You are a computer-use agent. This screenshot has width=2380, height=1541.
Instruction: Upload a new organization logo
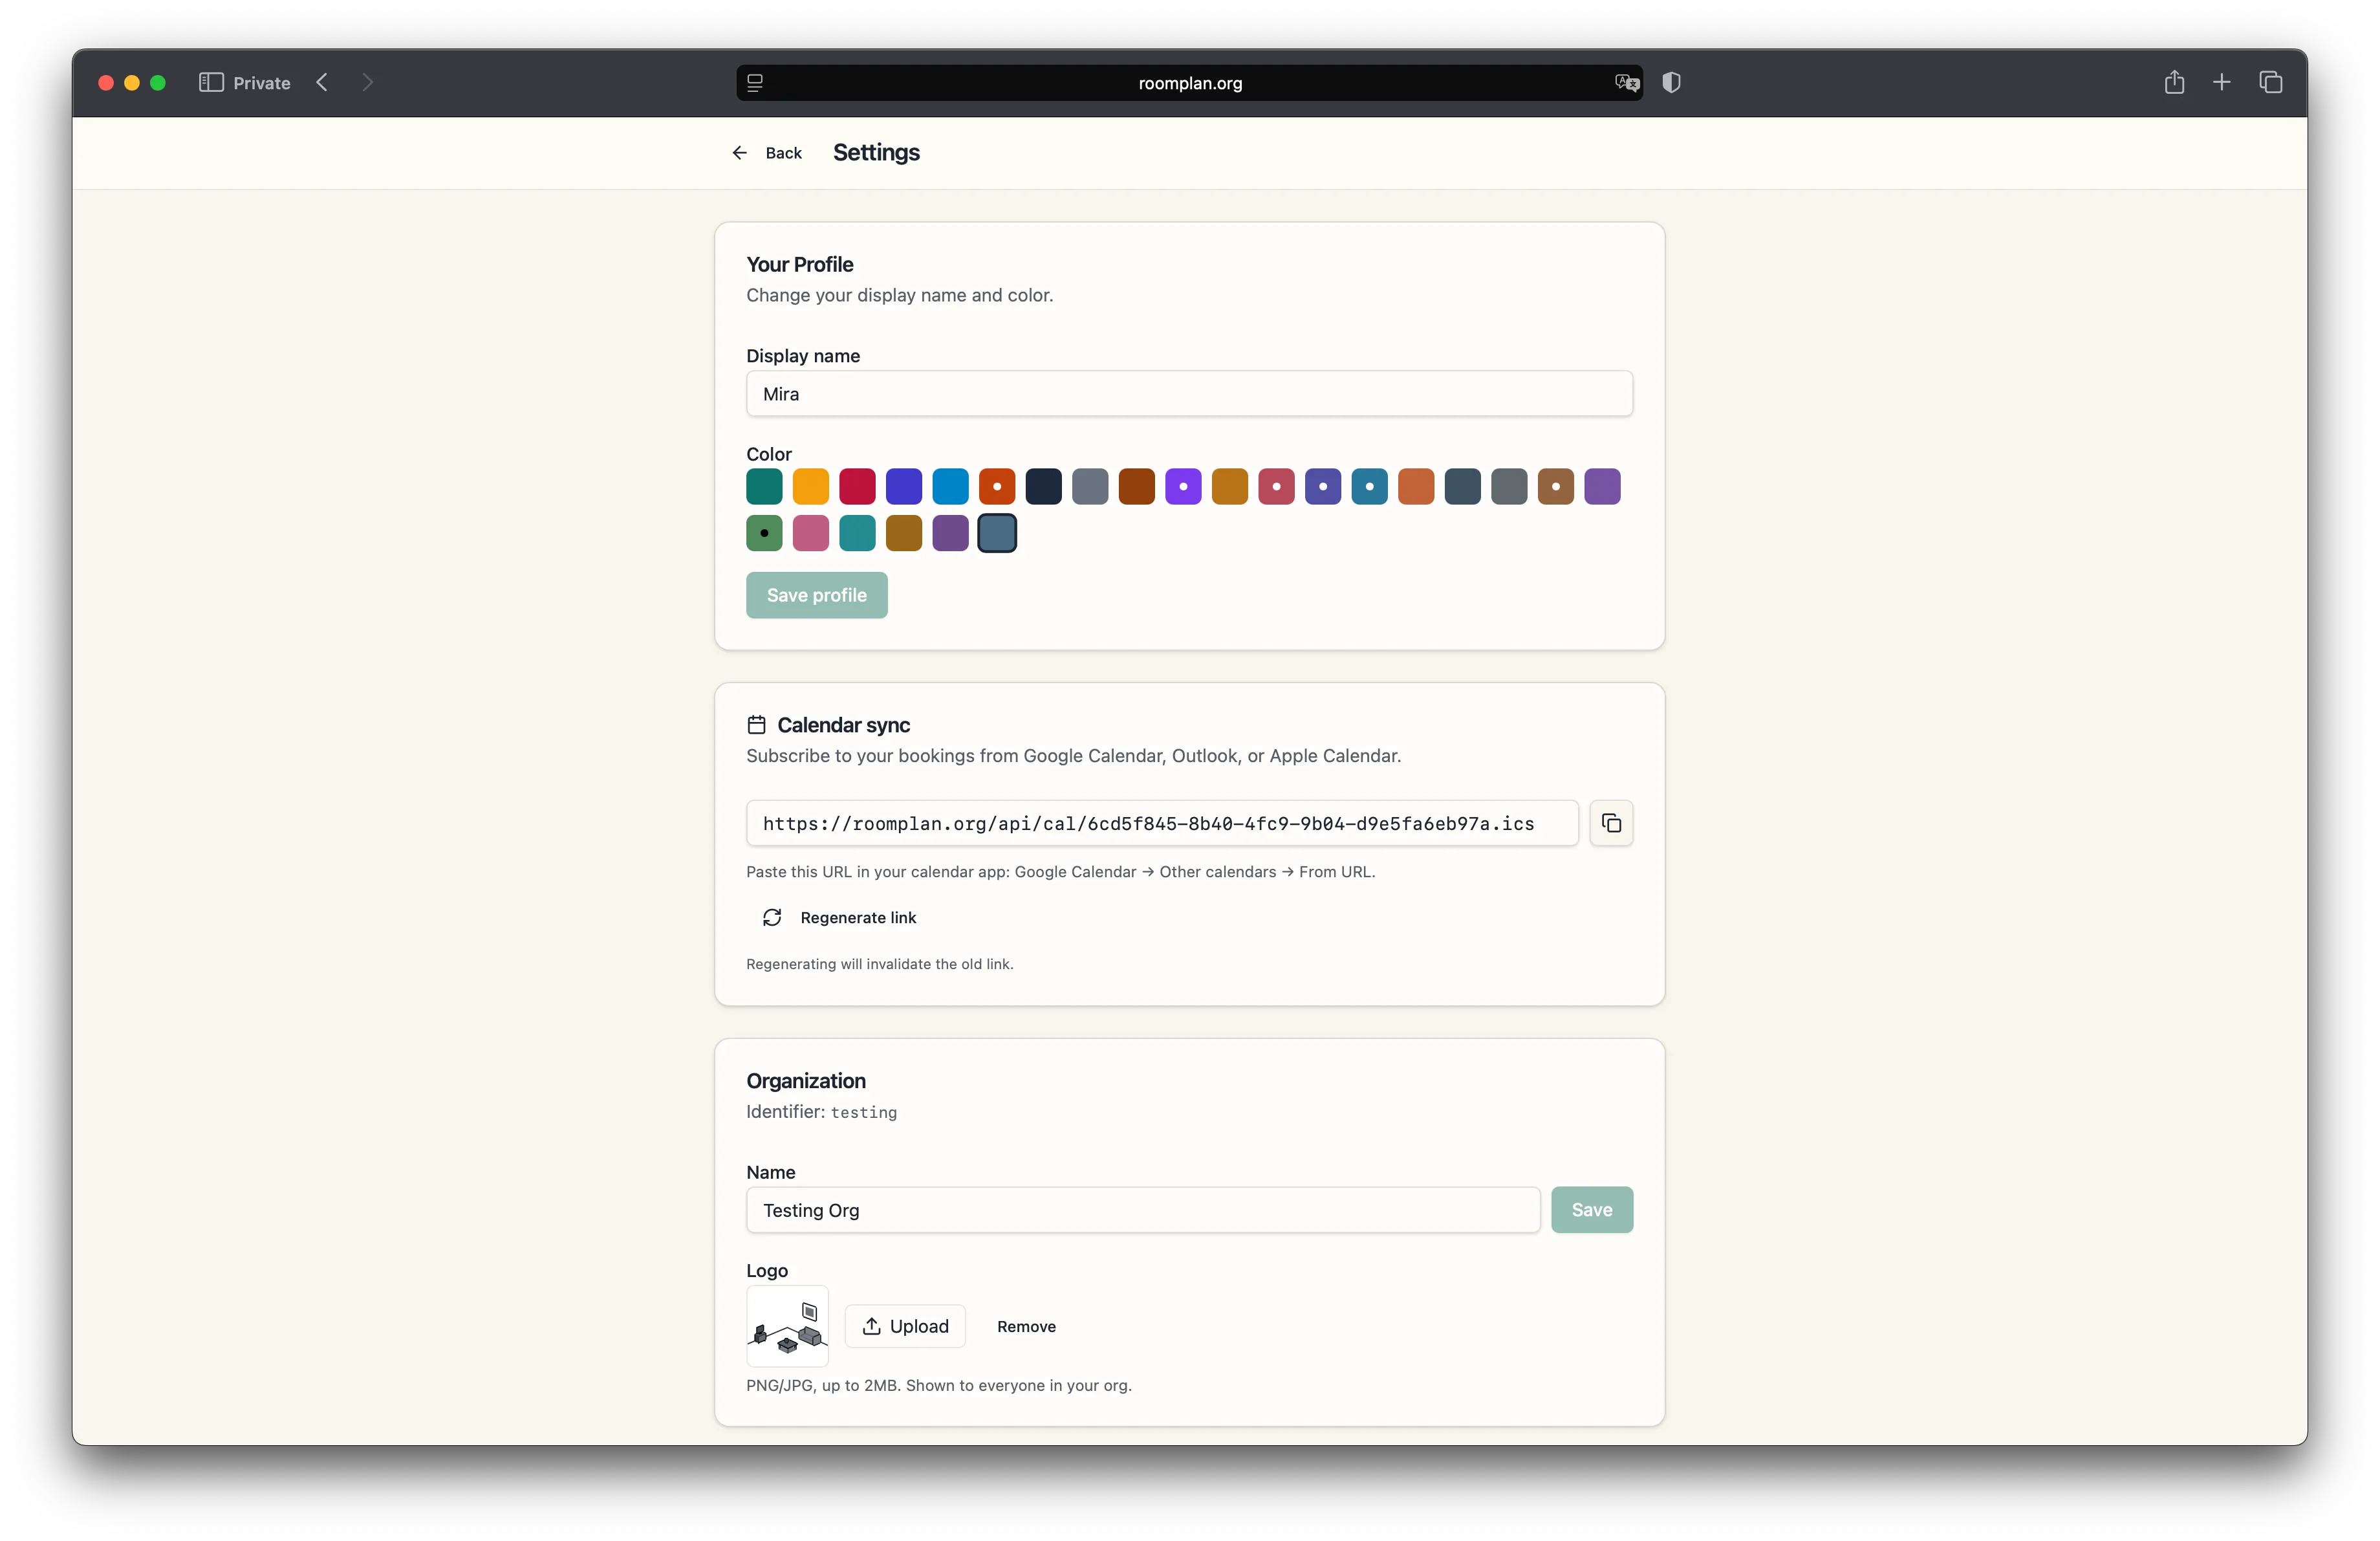(905, 1326)
